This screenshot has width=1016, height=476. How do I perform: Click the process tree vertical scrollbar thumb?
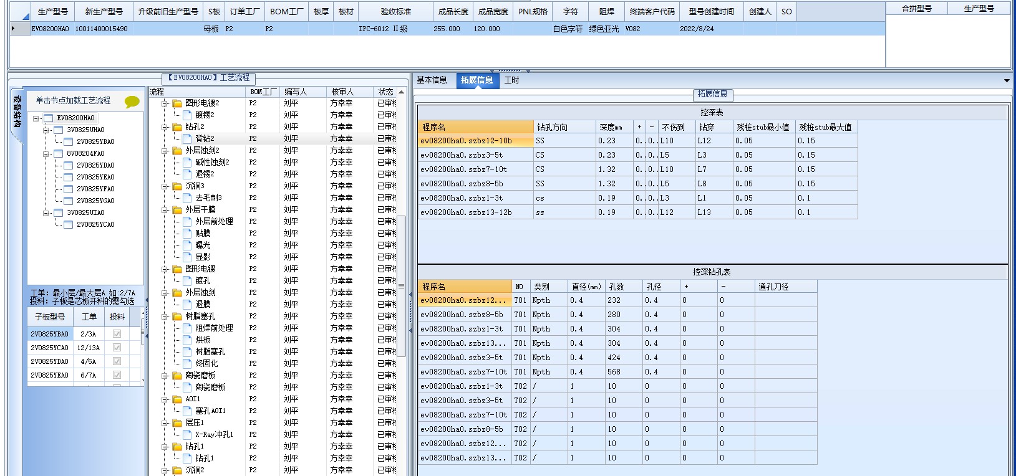point(402,287)
